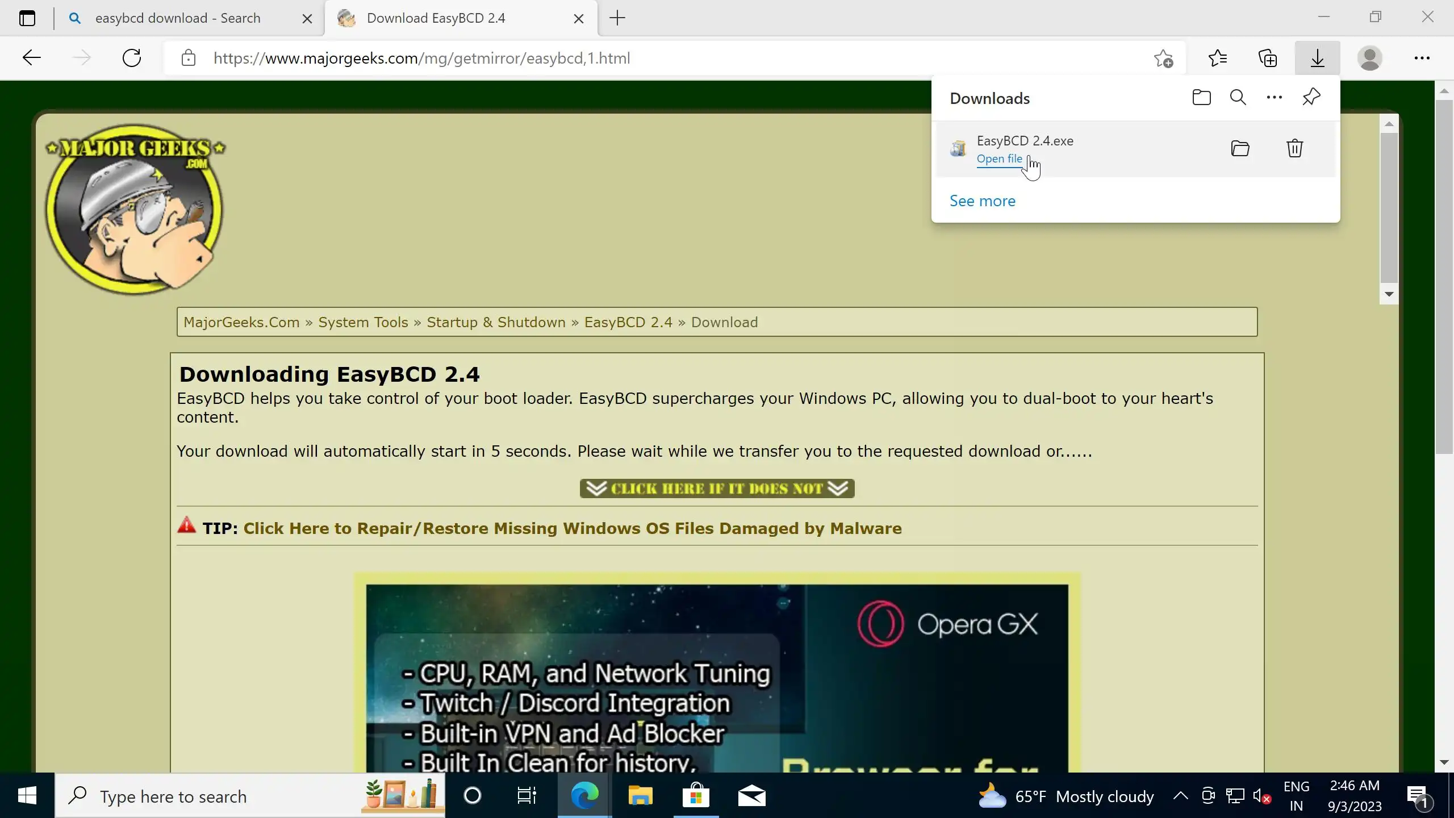
Task: Add this page to favorites
Action: point(1163,58)
